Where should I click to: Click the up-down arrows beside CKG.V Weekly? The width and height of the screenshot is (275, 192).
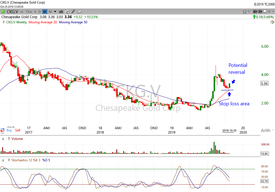[x=4, y=22]
